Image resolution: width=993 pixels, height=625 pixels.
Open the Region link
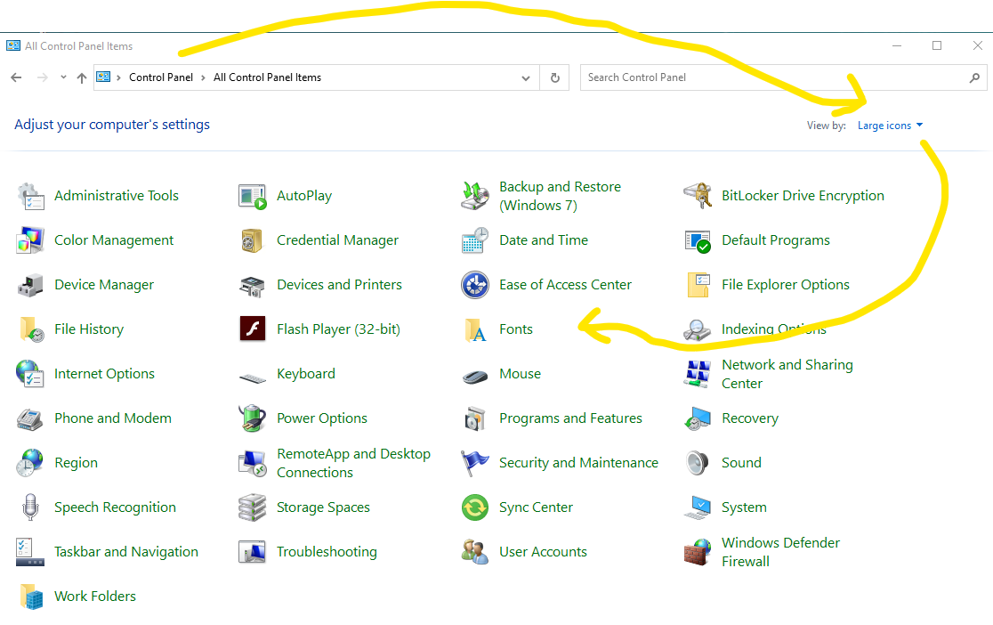[x=76, y=463]
